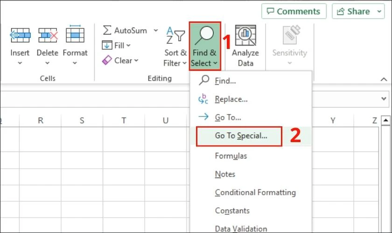Collapse the ribbon with the chevron
Image resolution: width=392 pixels, height=233 pixels.
pos(384,79)
